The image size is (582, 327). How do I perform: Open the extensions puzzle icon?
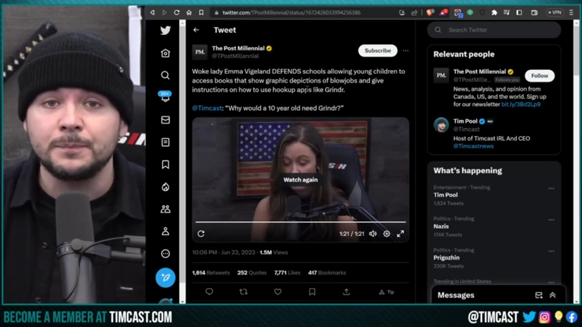click(x=494, y=12)
